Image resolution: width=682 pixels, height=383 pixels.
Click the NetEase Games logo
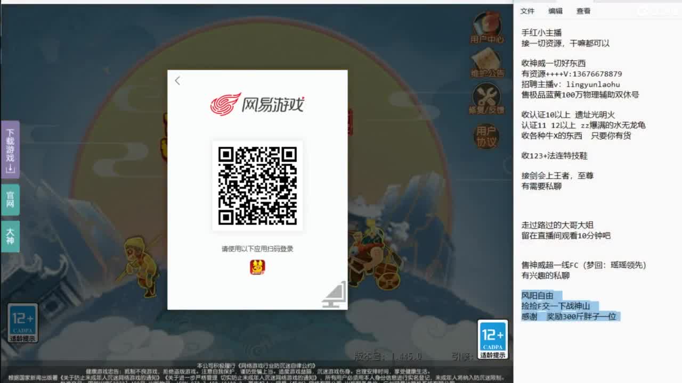click(257, 104)
